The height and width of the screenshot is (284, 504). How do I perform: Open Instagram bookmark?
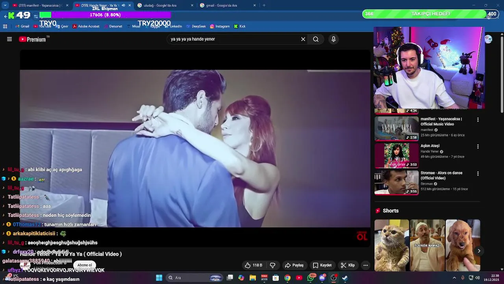pyautogui.click(x=220, y=26)
